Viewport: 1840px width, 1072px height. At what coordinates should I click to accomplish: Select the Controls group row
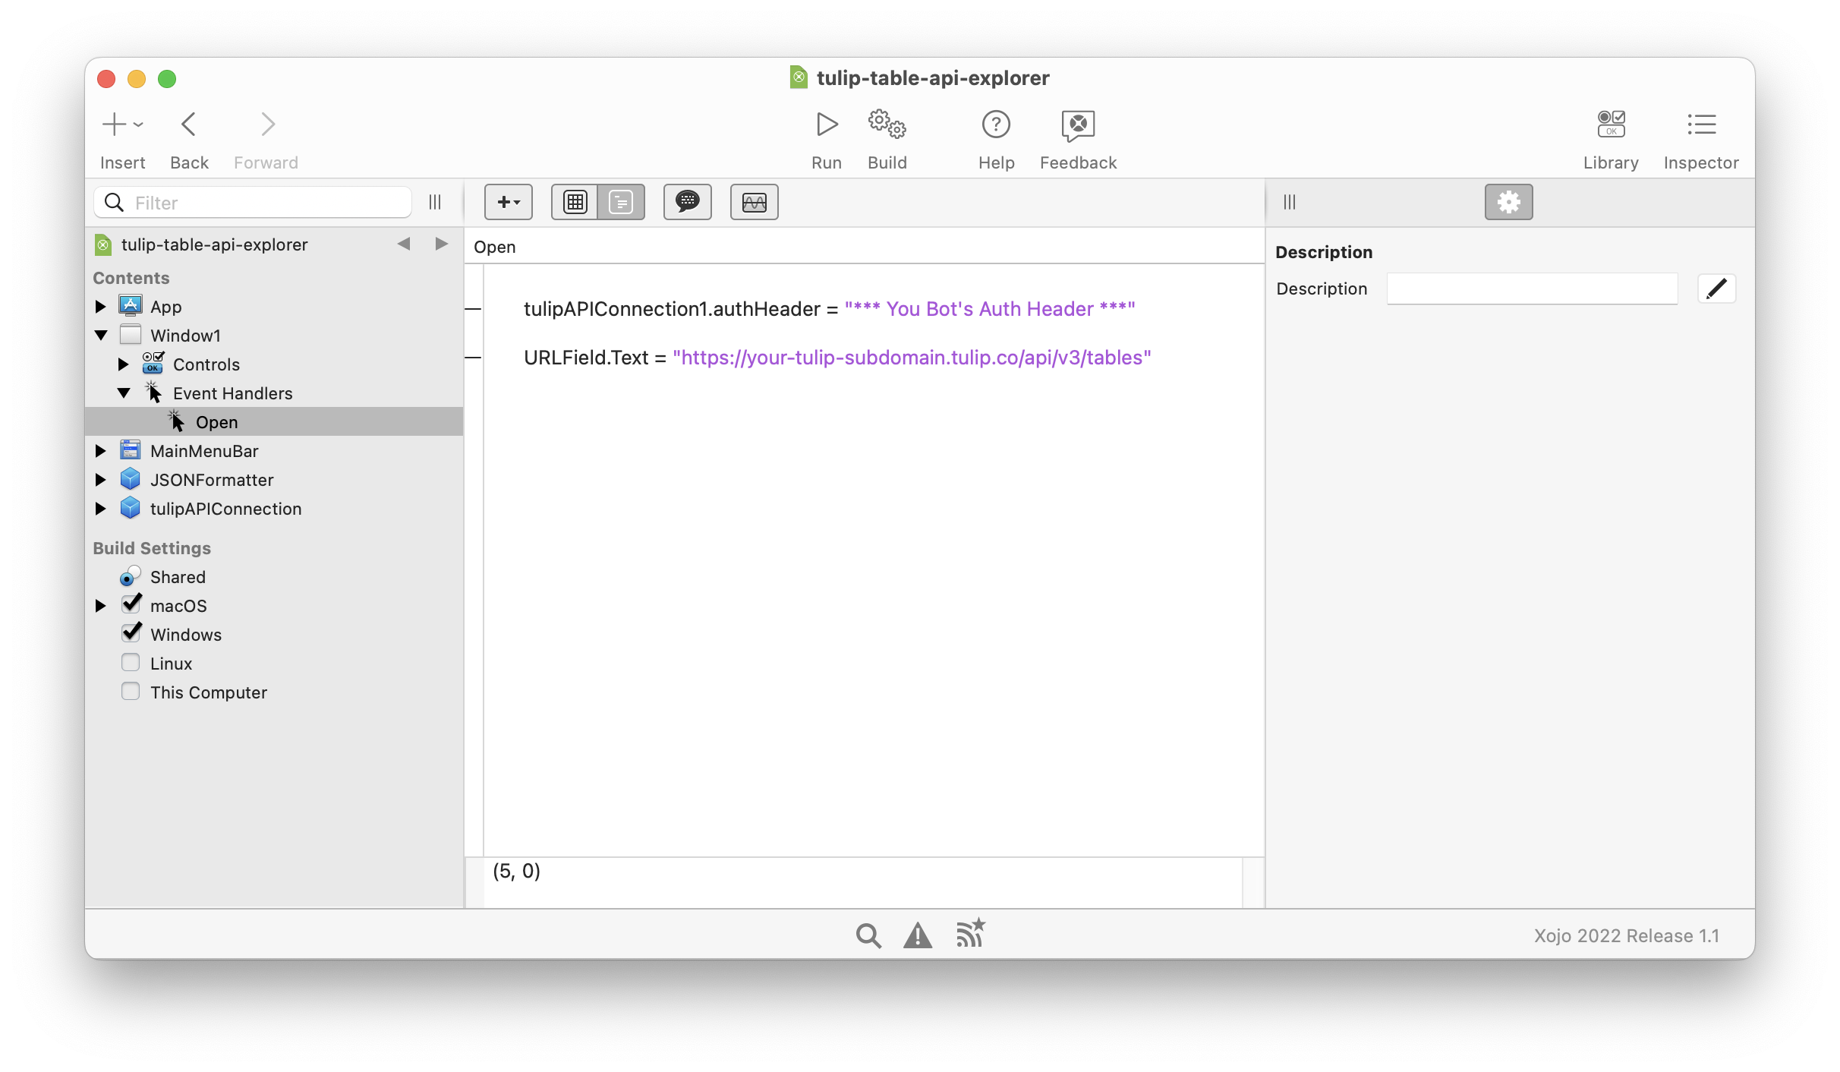(x=274, y=364)
